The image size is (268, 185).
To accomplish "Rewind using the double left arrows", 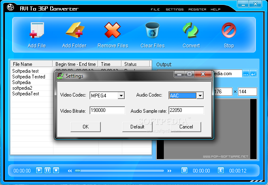I will (x=70, y=171).
